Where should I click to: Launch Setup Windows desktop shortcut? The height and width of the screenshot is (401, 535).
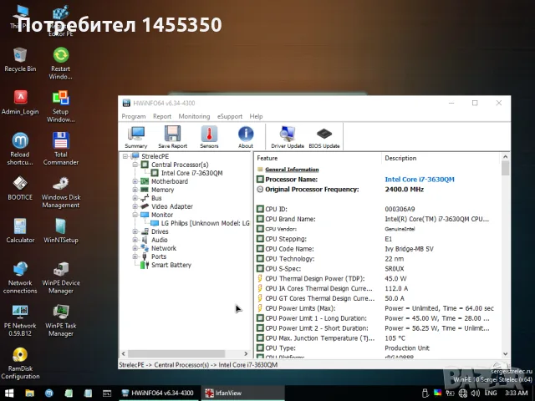[61, 106]
